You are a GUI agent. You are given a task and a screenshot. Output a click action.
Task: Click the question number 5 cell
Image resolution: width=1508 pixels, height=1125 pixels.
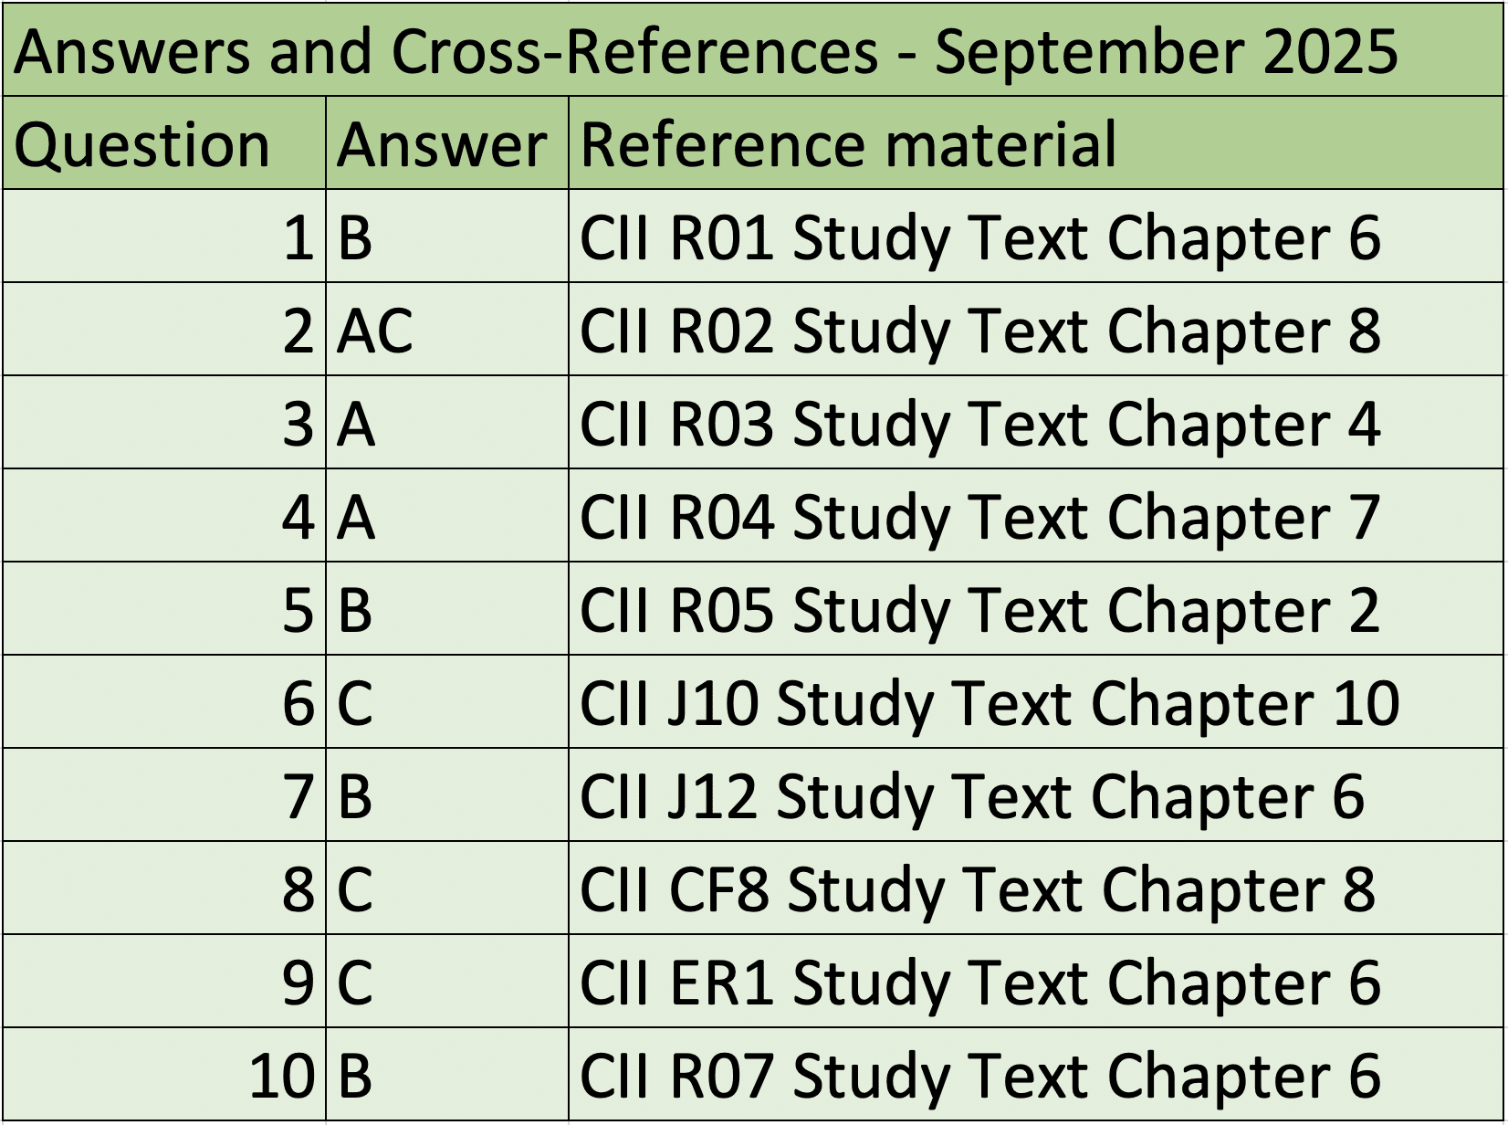[x=164, y=610]
